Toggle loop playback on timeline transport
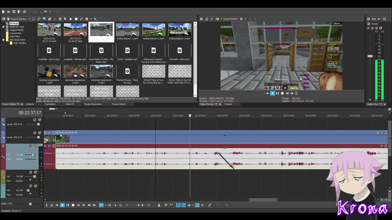The width and height of the screenshot is (392, 220). [52, 205]
